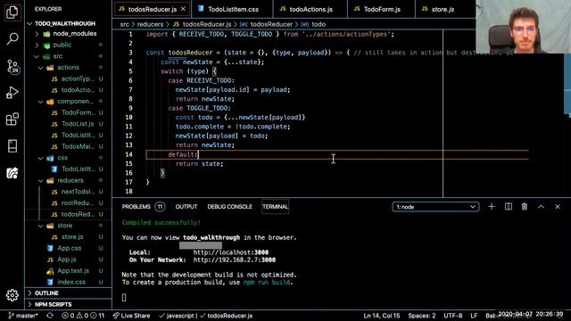Place cursor on the 'return state;' code line
This screenshot has width=571, height=321.
click(200, 164)
